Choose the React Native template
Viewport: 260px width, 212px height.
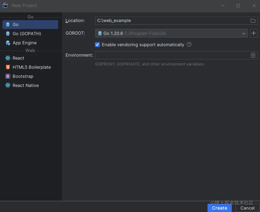pos(30,85)
